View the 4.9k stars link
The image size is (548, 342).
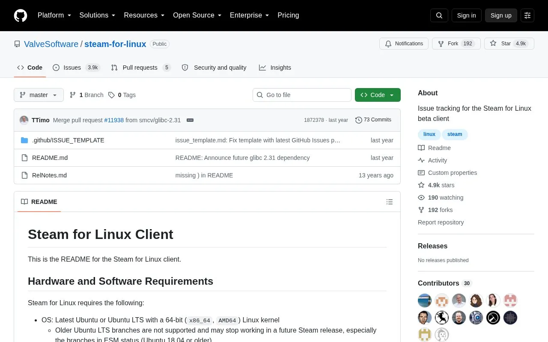[436, 185]
